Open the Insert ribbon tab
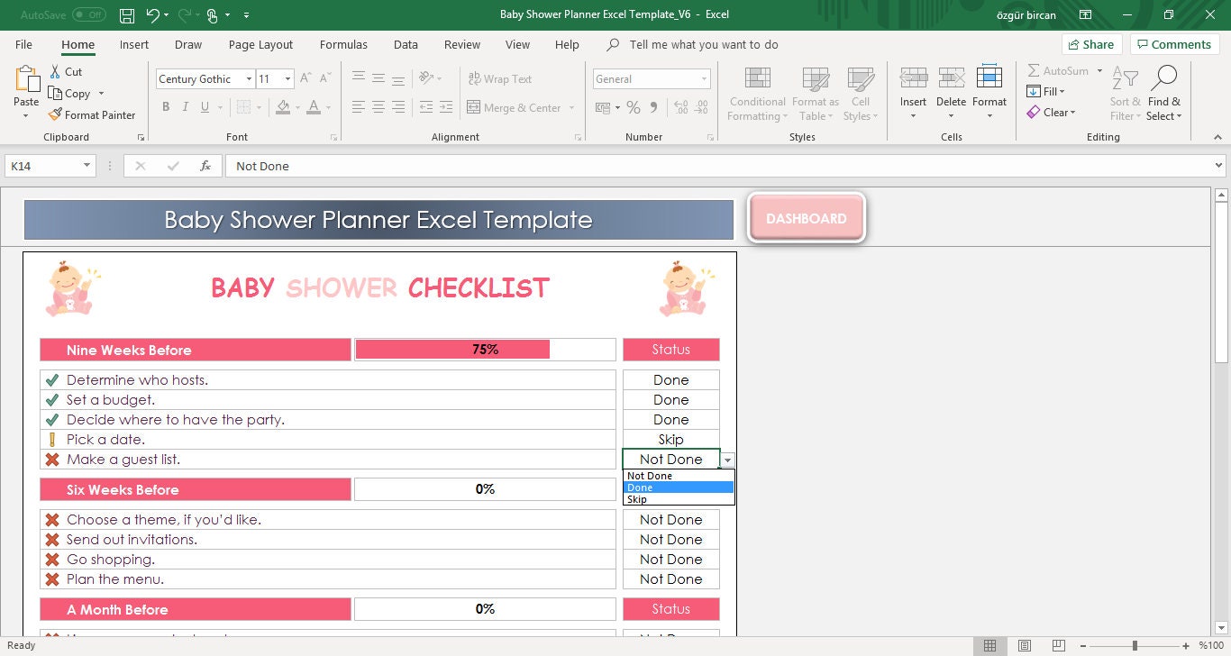Screen dimensions: 1231x656 point(133,44)
